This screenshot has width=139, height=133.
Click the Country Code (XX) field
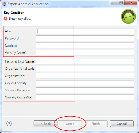(x=85, y=97)
